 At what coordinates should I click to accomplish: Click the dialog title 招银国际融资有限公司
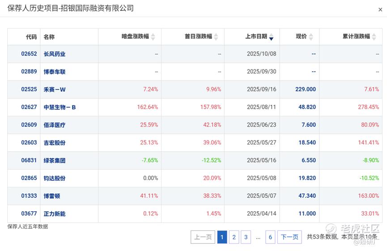pyautogui.click(x=97, y=8)
